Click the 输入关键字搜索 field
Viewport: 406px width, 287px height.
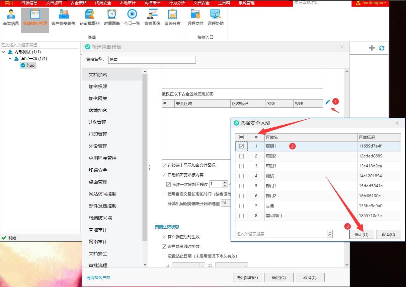(281, 234)
